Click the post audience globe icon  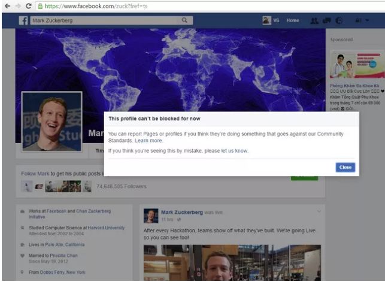[179, 220]
